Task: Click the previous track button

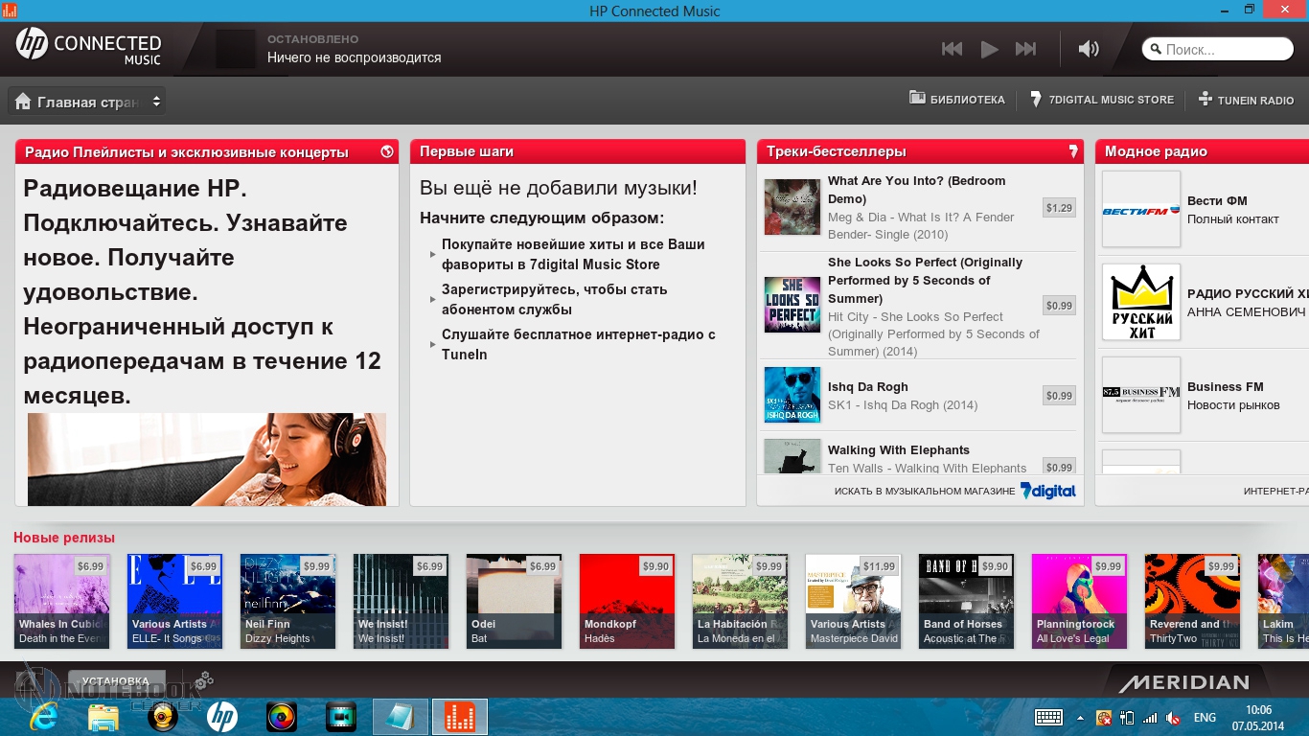Action: tap(952, 49)
